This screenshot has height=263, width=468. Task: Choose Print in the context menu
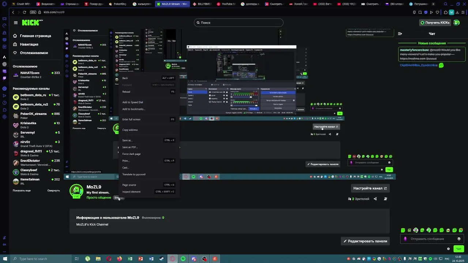click(x=148, y=161)
